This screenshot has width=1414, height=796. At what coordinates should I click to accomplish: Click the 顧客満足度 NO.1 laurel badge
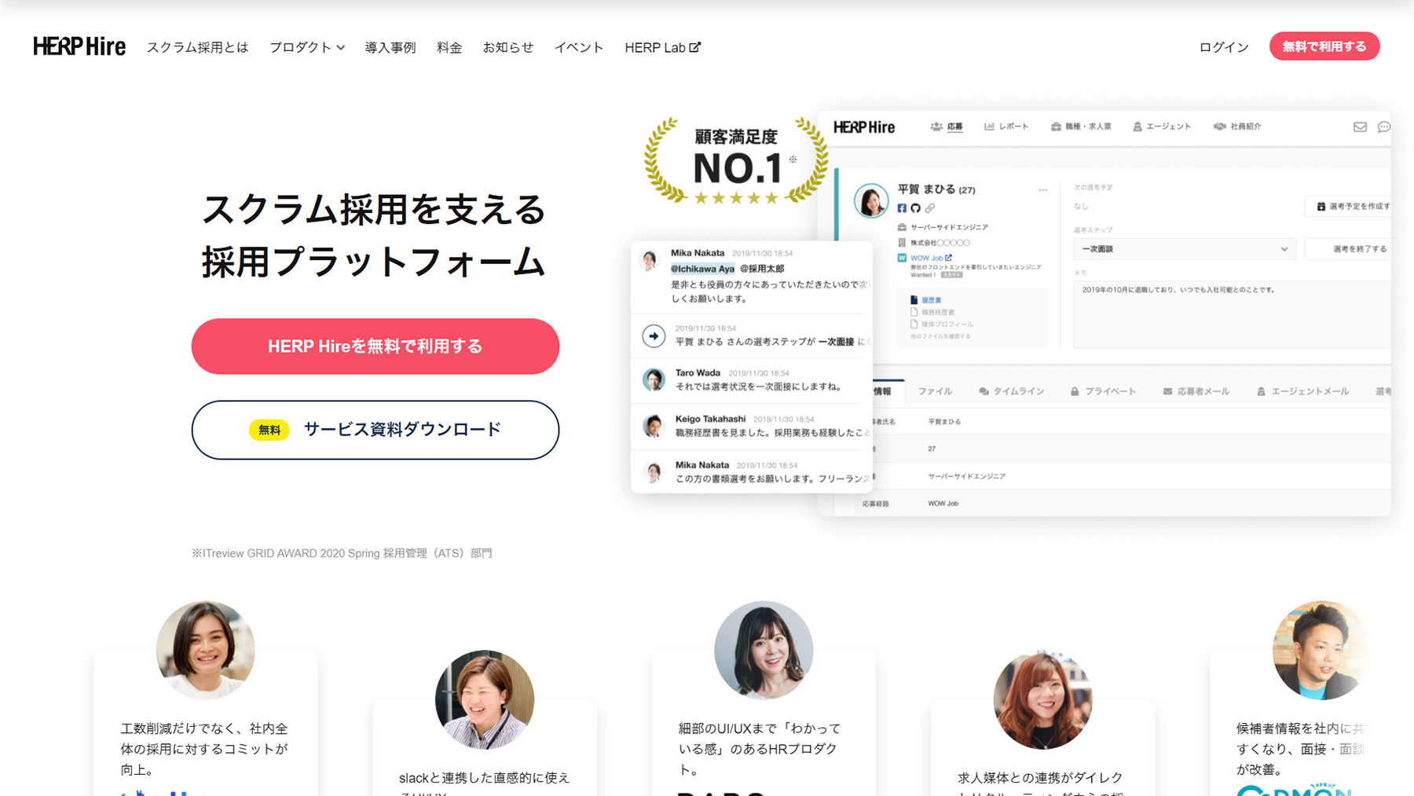(736, 161)
